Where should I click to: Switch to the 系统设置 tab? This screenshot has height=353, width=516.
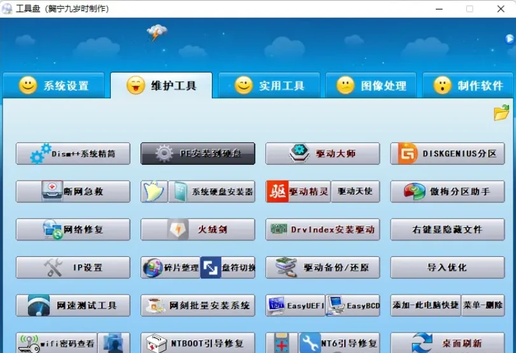53,85
